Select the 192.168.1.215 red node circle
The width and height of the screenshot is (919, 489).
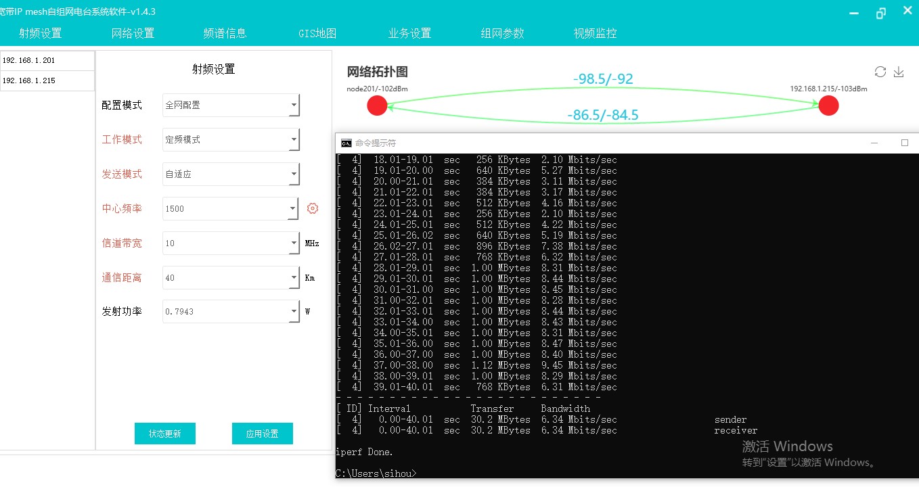(x=828, y=106)
